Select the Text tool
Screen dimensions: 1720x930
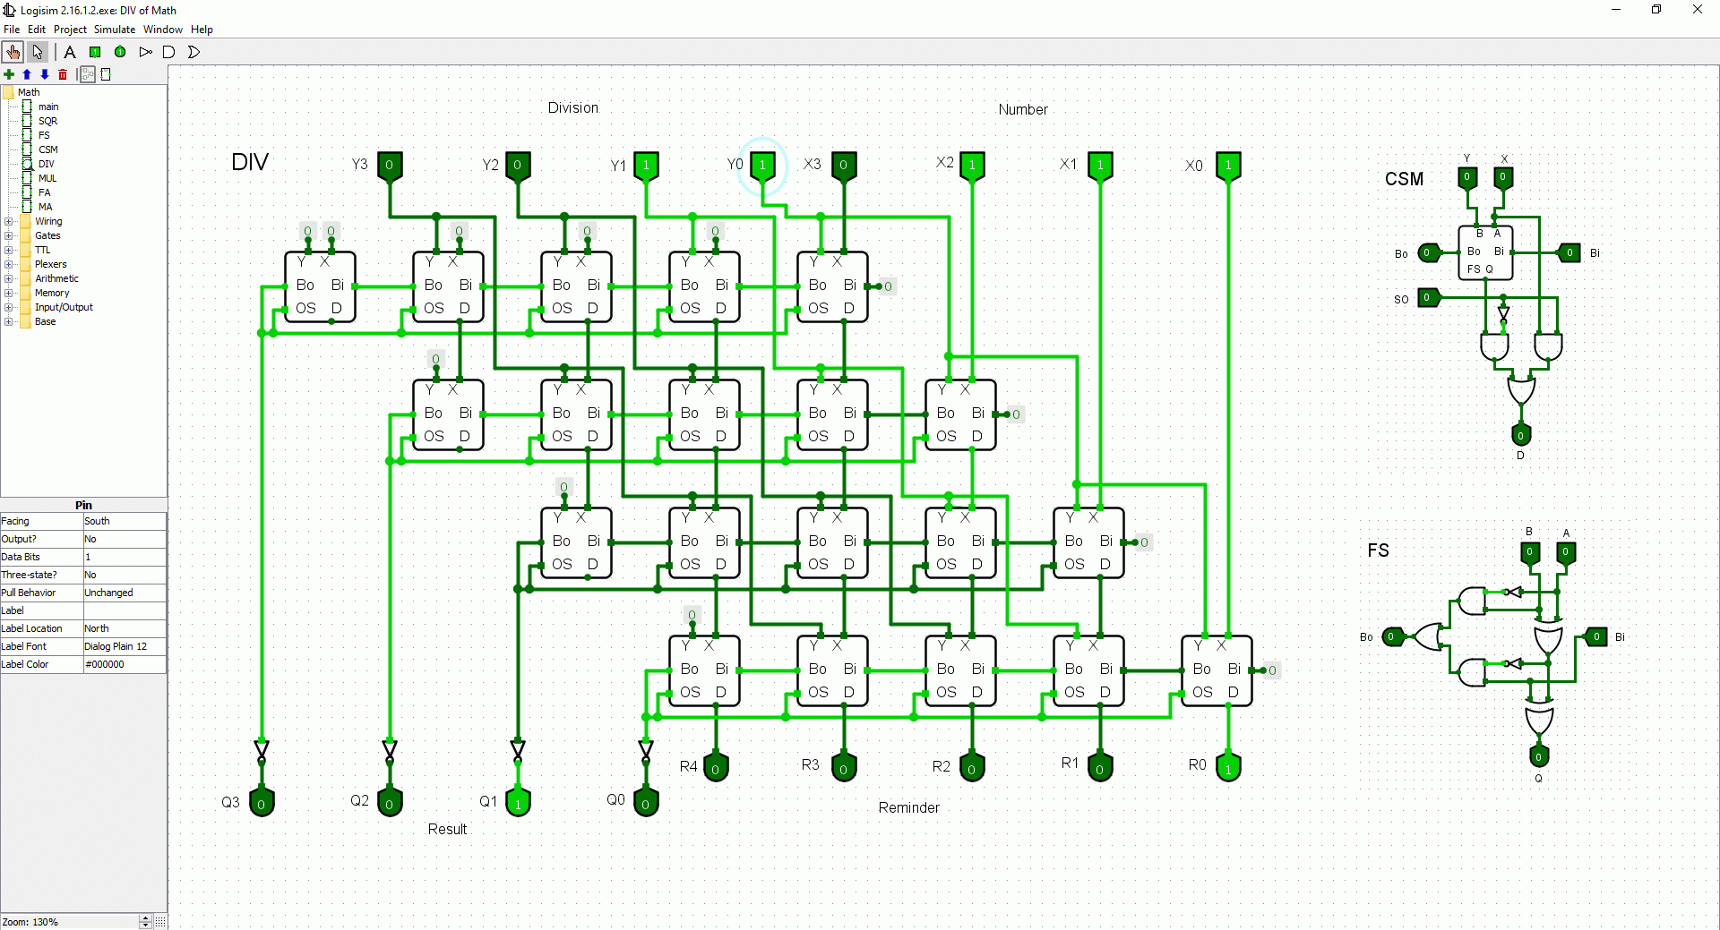coord(70,52)
